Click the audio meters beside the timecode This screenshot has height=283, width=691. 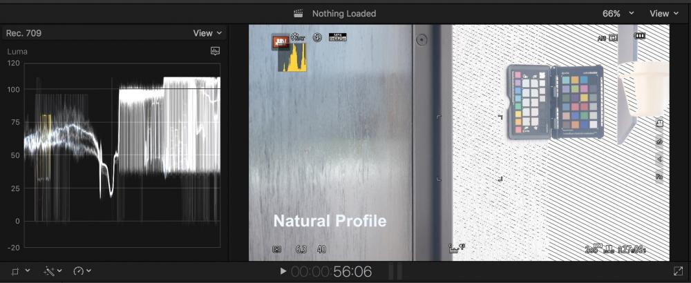[x=395, y=271]
